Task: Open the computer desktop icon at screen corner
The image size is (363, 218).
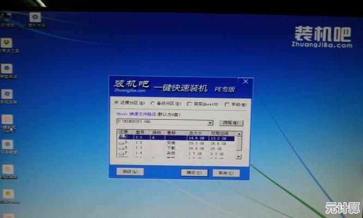Action: point(5,17)
